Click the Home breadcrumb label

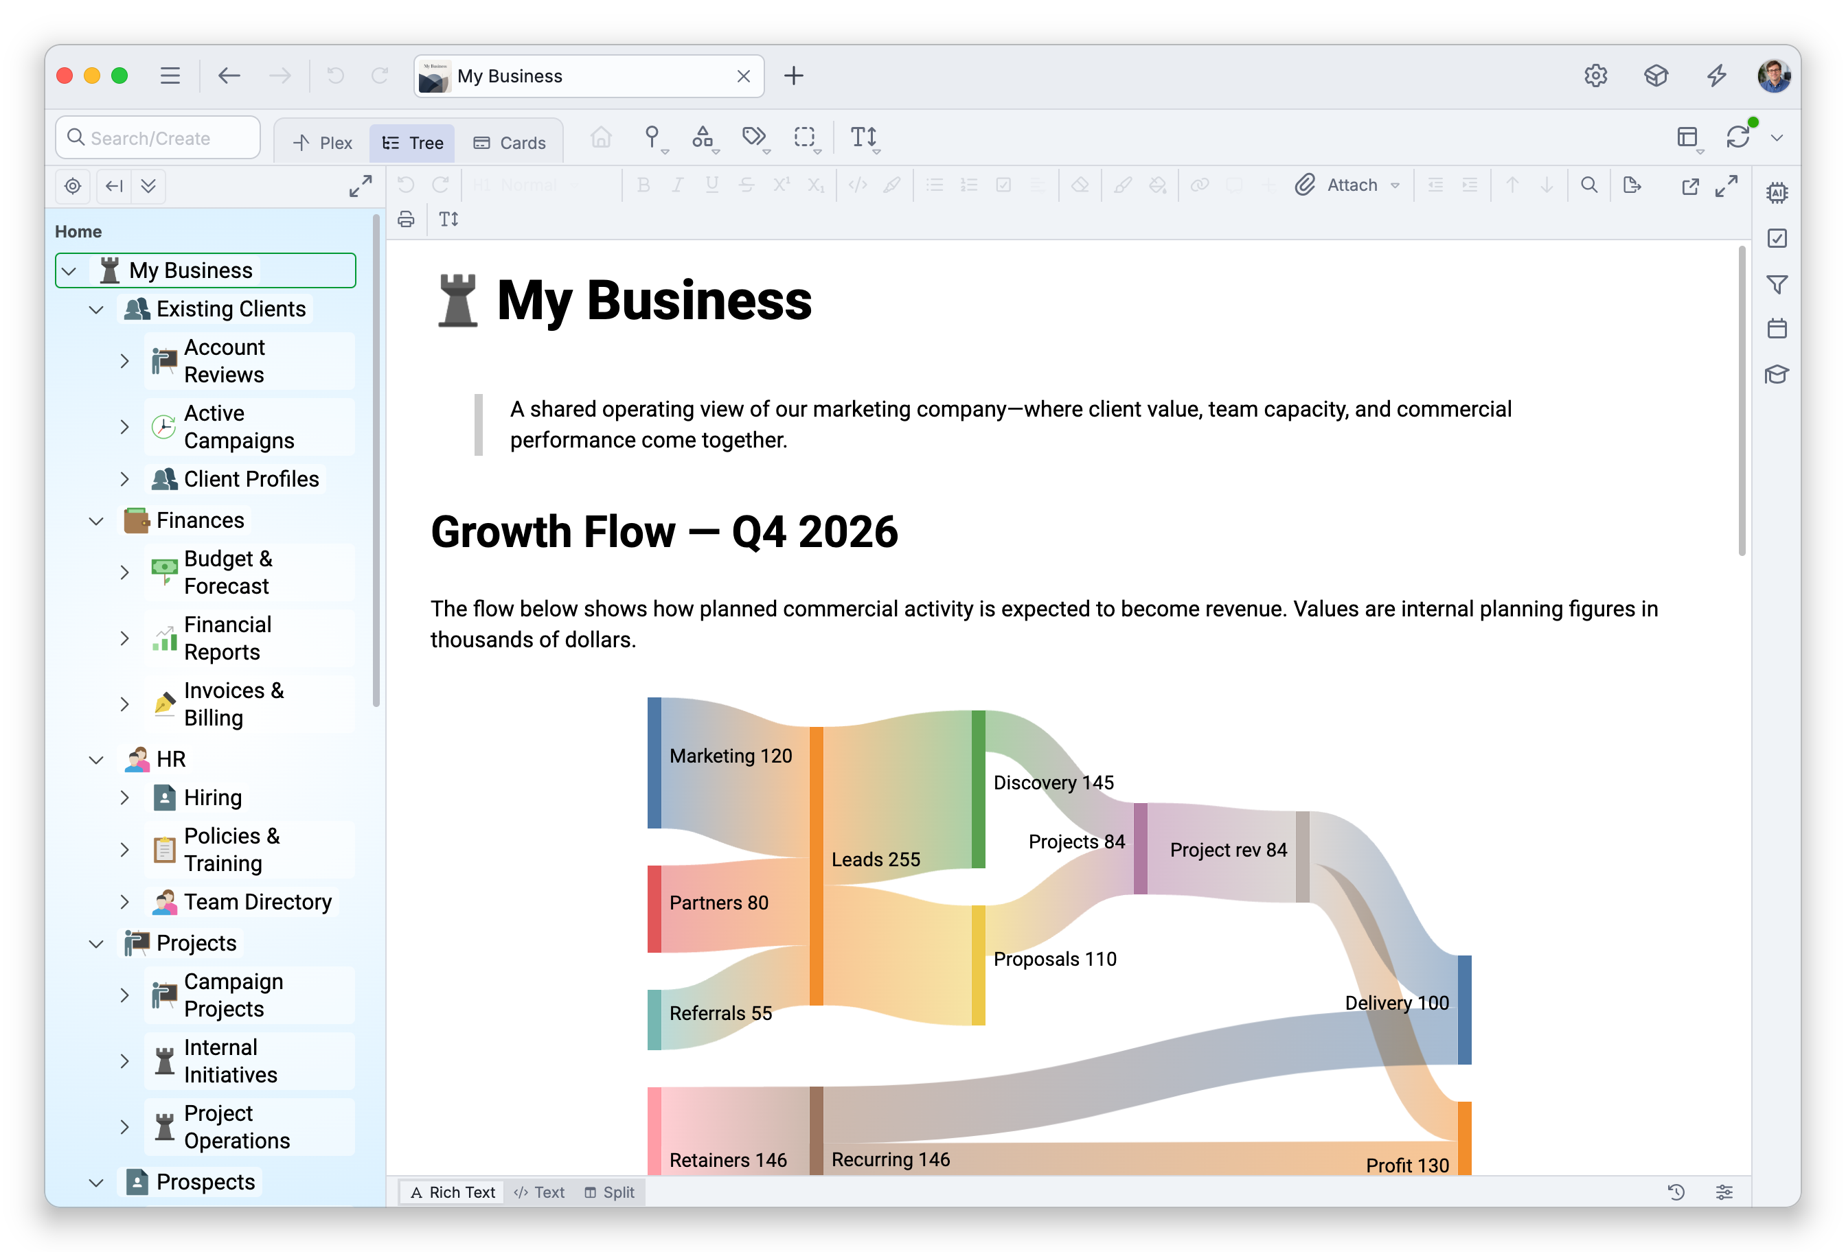click(x=78, y=232)
